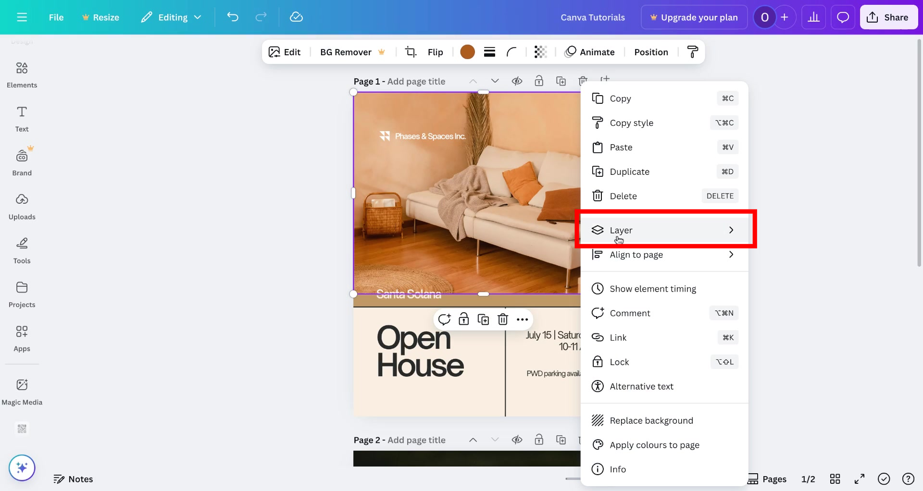Viewport: 923px width, 491px height.
Task: Activate the Copy style paint roller icon
Action: tap(692, 51)
